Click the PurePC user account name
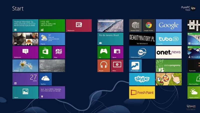Screen dimensions: 200x113 pos(185,8)
